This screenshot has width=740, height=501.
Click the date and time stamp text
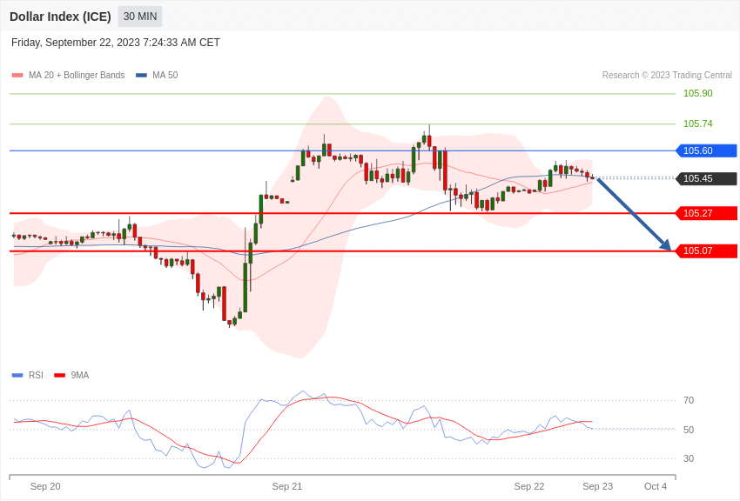point(116,43)
